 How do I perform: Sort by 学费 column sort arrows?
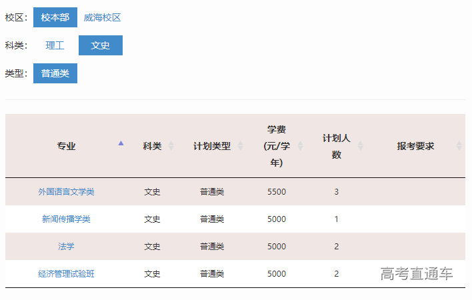click(301, 145)
